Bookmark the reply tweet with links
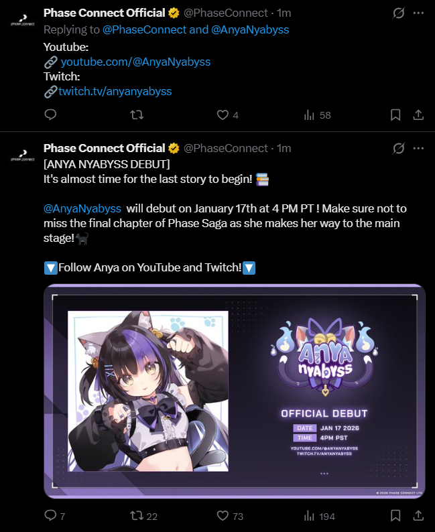 [395, 115]
